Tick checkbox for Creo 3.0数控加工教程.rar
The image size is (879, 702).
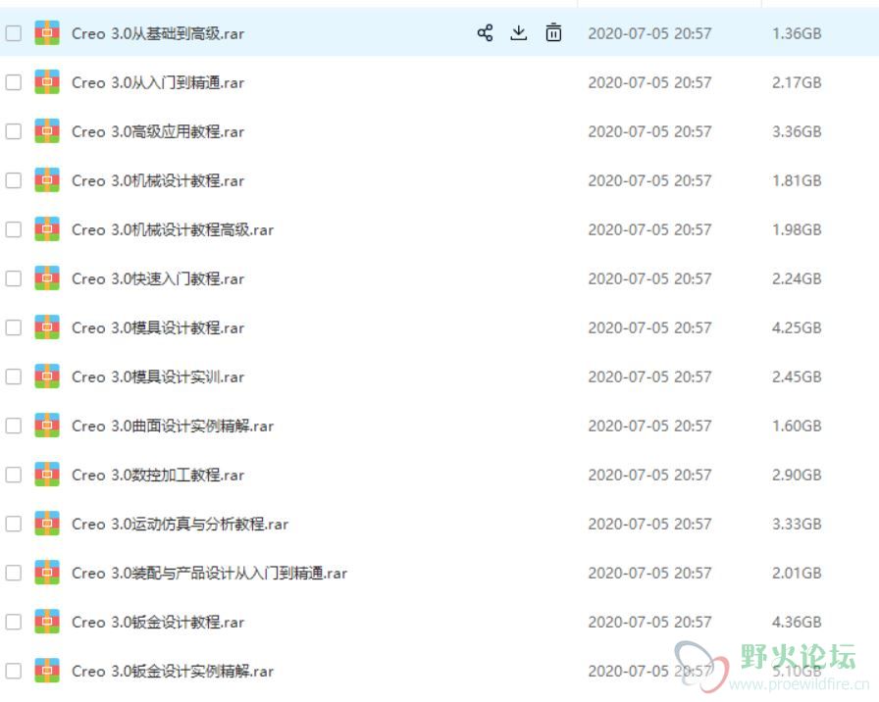click(x=14, y=475)
